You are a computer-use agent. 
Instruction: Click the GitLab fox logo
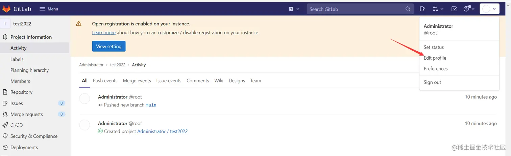tap(6, 9)
